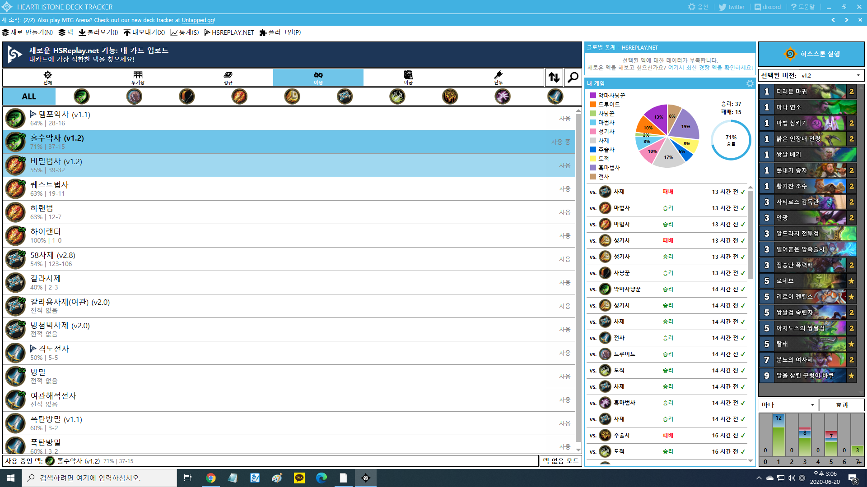Switch to 정규 (standard) tab
The height and width of the screenshot is (487, 867).
pos(228,78)
